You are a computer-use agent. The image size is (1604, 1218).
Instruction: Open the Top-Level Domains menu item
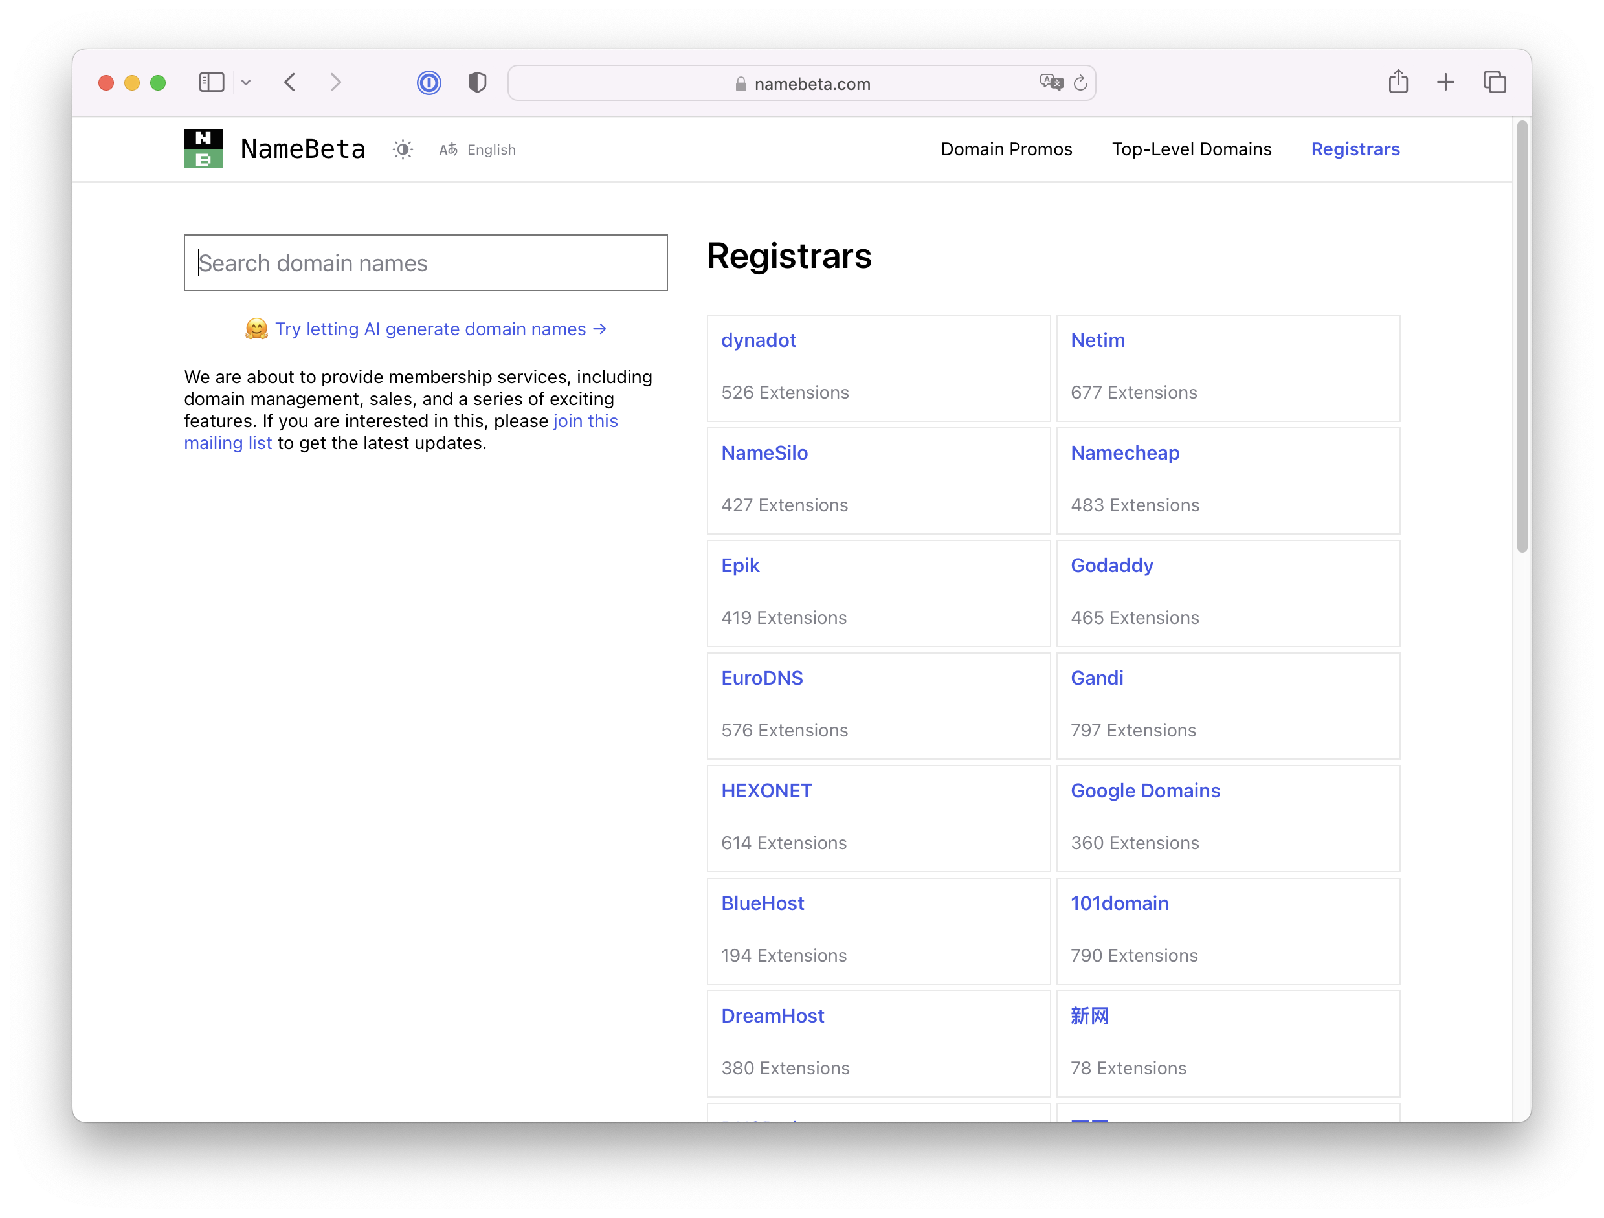click(1192, 149)
